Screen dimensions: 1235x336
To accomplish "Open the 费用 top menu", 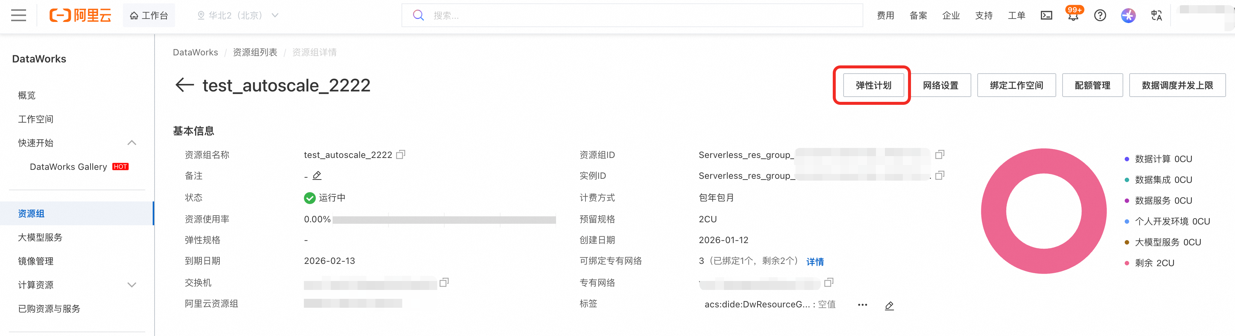I will click(886, 15).
